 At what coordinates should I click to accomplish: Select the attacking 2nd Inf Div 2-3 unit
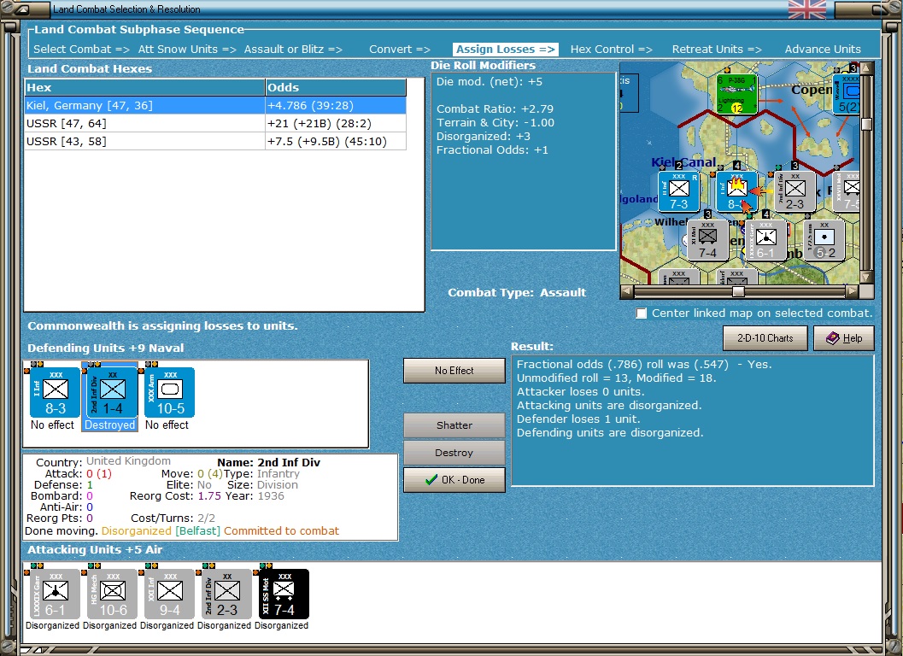tap(227, 594)
